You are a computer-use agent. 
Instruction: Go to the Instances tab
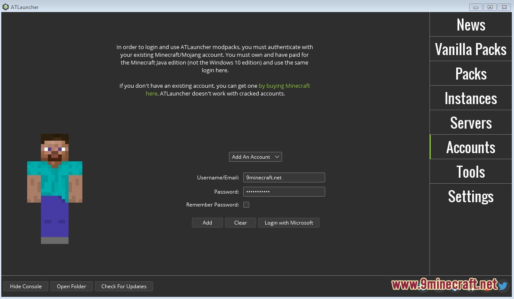click(471, 98)
